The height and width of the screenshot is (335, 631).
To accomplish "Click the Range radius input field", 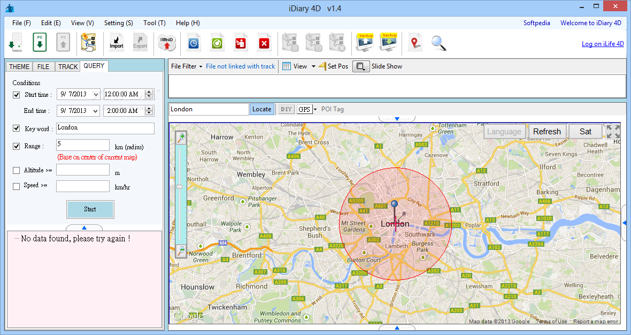I will tap(82, 145).
